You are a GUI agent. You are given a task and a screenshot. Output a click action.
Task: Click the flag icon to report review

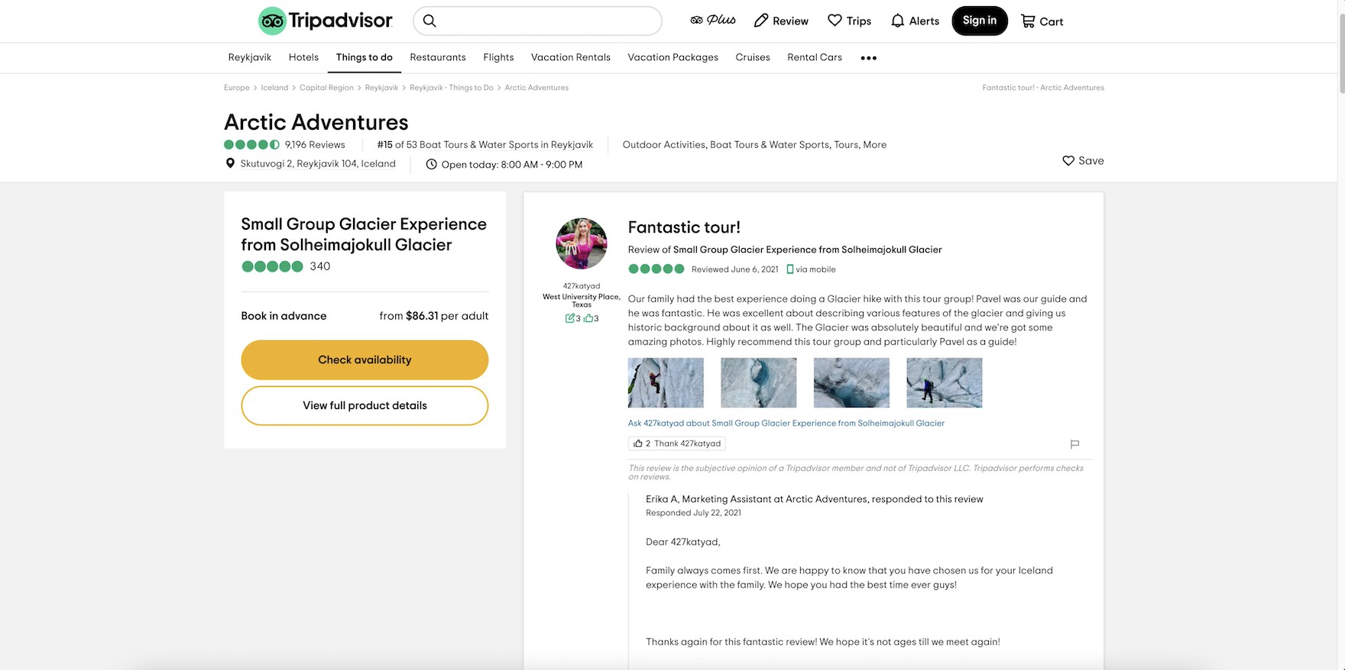click(x=1074, y=444)
